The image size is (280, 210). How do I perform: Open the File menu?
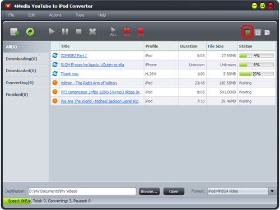click(x=11, y=15)
